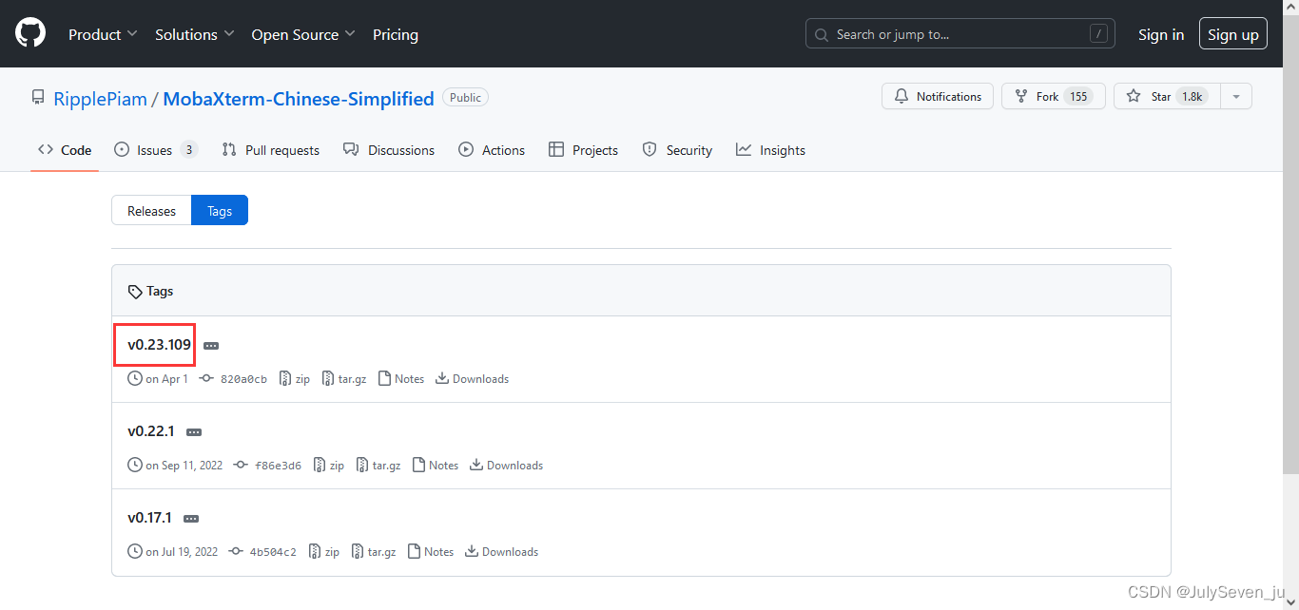Screen dimensions: 1299x610
Task: Open the RipplePiam owner profile
Action: pyautogui.click(x=101, y=98)
